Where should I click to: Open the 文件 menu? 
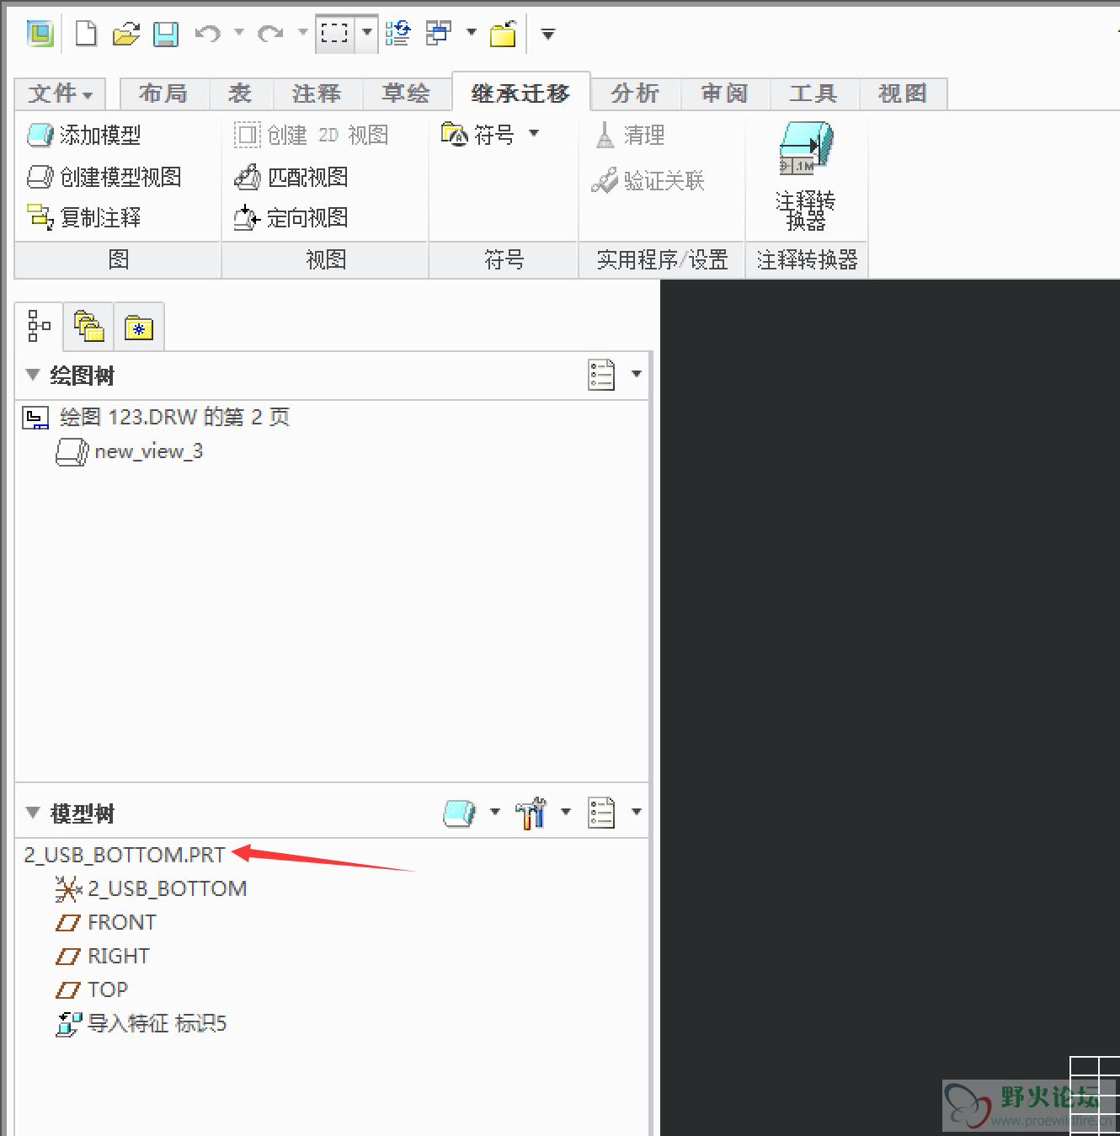(60, 93)
